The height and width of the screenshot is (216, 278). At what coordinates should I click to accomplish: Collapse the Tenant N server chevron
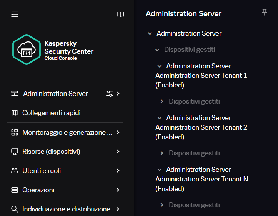pyautogui.click(x=160, y=170)
